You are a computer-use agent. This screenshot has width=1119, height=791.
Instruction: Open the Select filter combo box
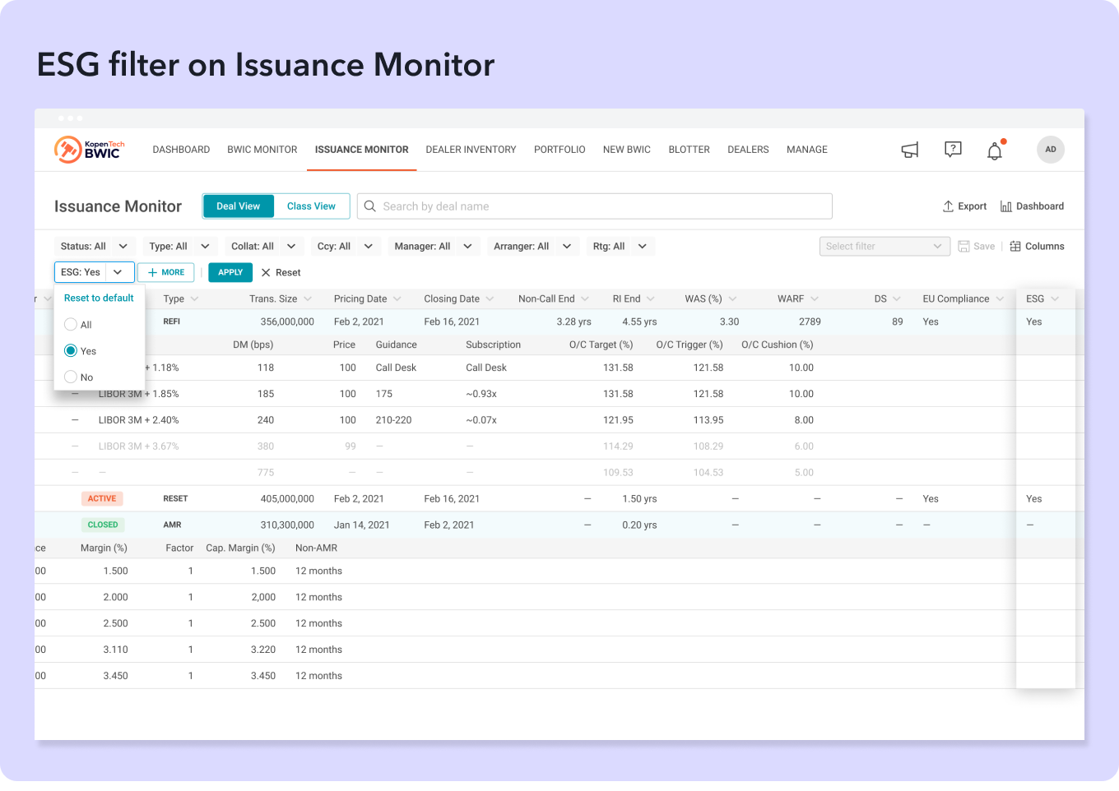[885, 247]
